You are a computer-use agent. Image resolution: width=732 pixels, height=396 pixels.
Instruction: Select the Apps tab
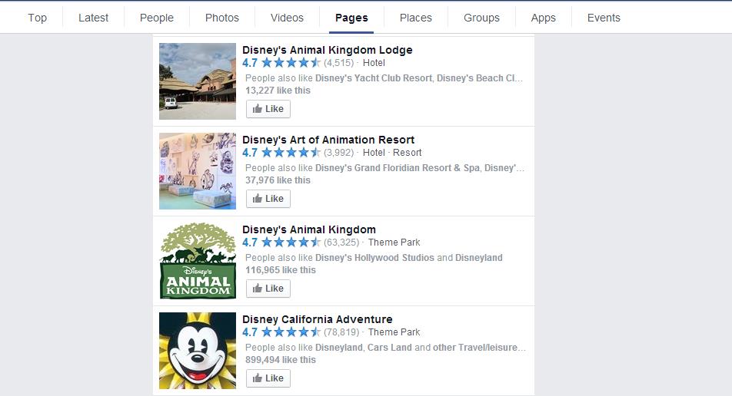coord(544,18)
